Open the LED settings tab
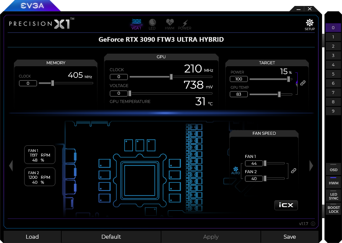 (x=152, y=24)
